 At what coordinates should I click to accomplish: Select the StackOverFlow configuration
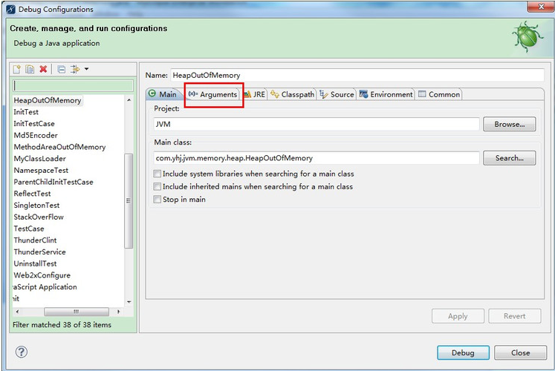coord(39,217)
